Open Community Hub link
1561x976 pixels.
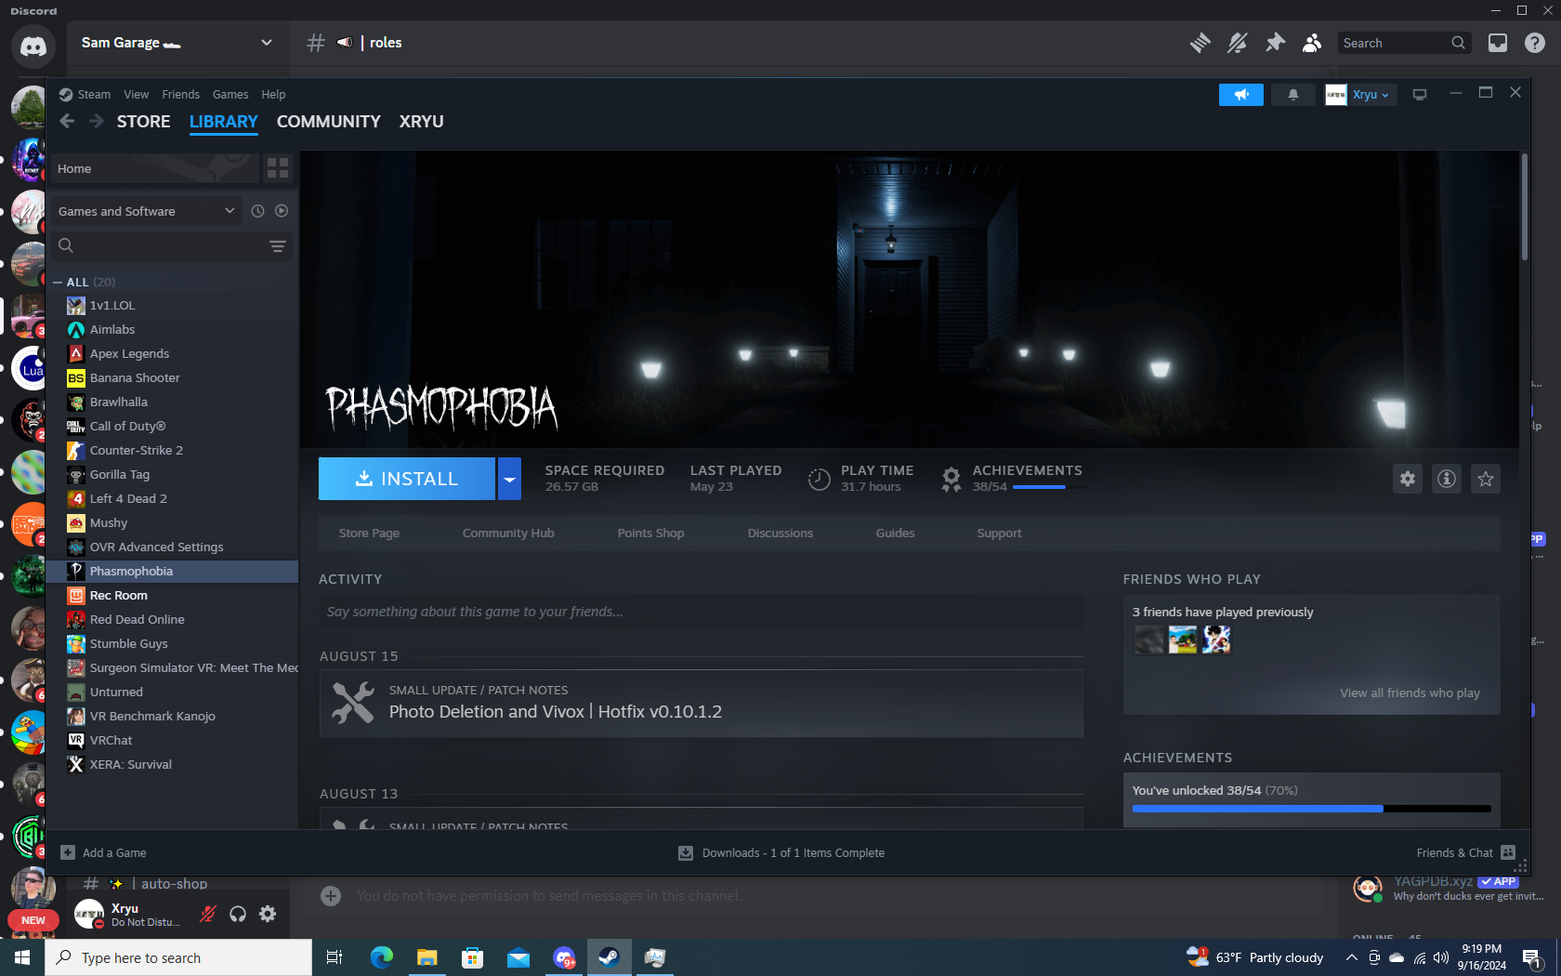(x=508, y=533)
